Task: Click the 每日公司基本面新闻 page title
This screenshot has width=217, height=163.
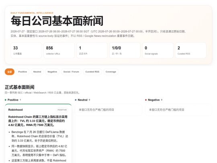Action: [x=57, y=21]
